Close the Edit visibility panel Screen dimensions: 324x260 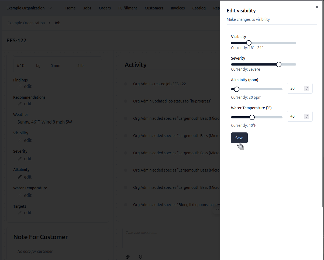[317, 7]
